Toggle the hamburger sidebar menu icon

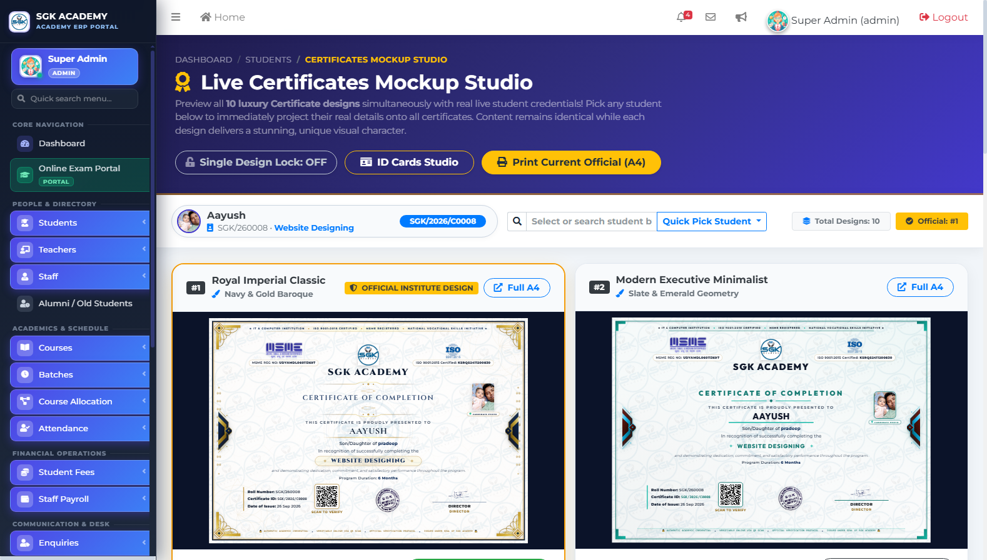click(x=176, y=17)
